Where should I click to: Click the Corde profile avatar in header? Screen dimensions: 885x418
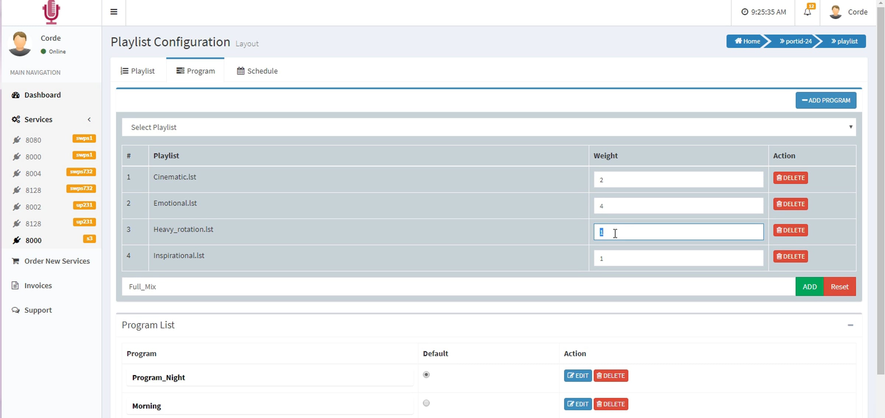click(836, 12)
